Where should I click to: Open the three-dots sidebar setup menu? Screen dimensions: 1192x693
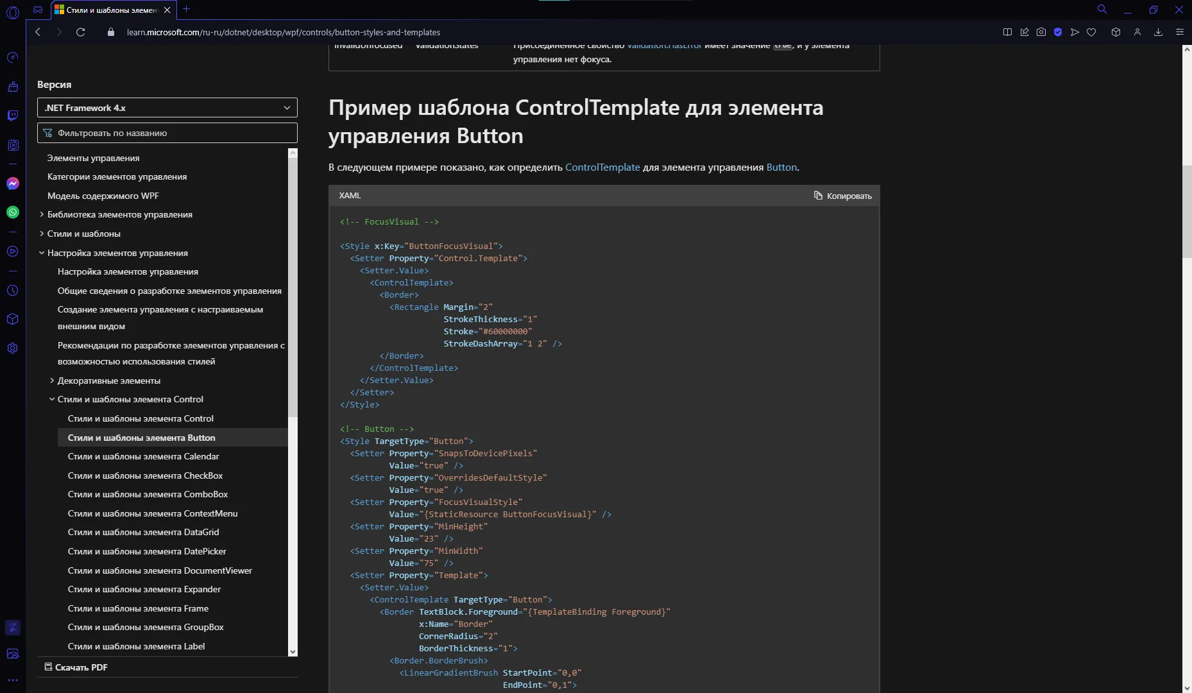point(13,680)
